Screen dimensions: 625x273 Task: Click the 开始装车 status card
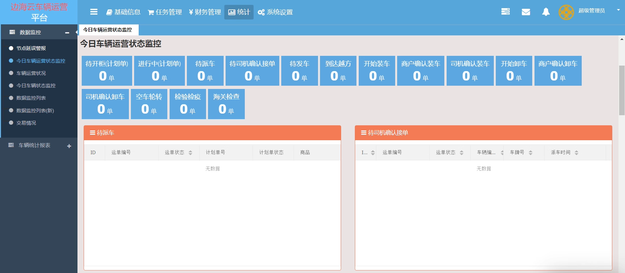pyautogui.click(x=377, y=71)
